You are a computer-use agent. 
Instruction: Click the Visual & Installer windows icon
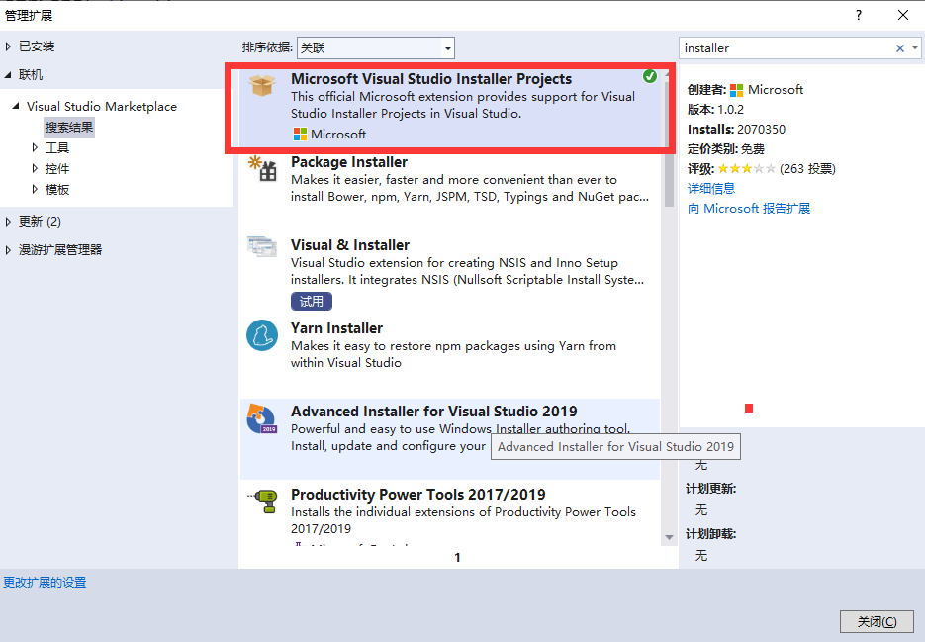[x=262, y=246]
